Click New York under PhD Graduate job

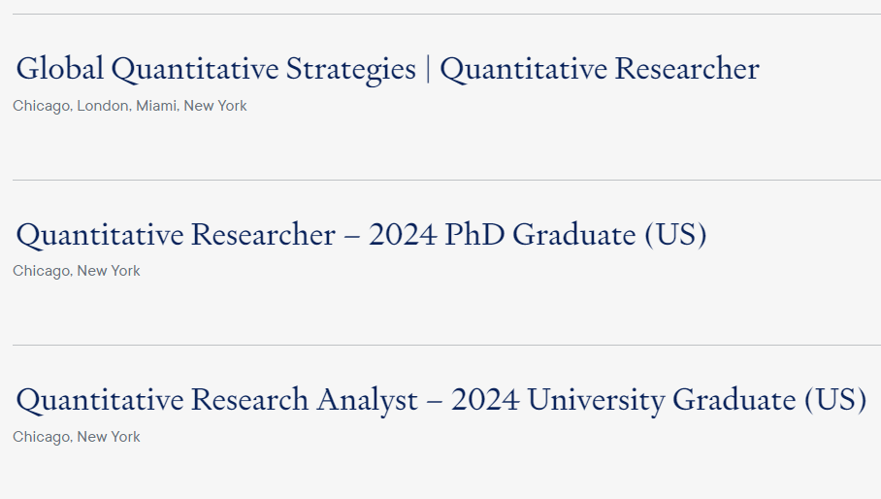coord(109,271)
